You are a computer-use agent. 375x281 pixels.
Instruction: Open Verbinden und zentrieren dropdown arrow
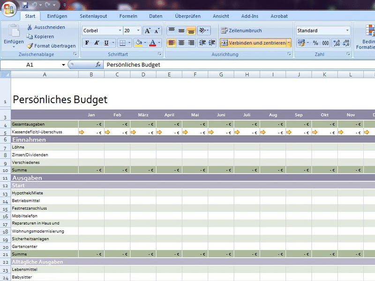289,43
